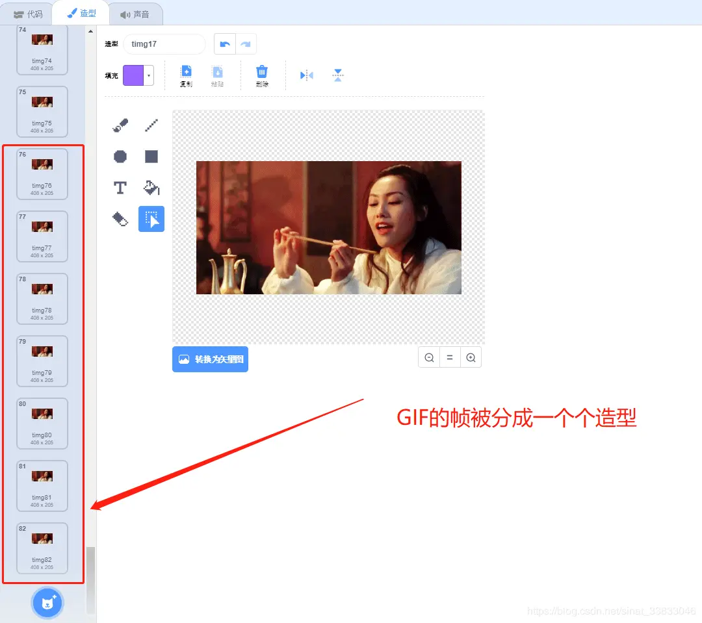Viewport: 702px width, 623px height.
Task: Click the costume list scrollbar thumb
Action: pos(90,581)
